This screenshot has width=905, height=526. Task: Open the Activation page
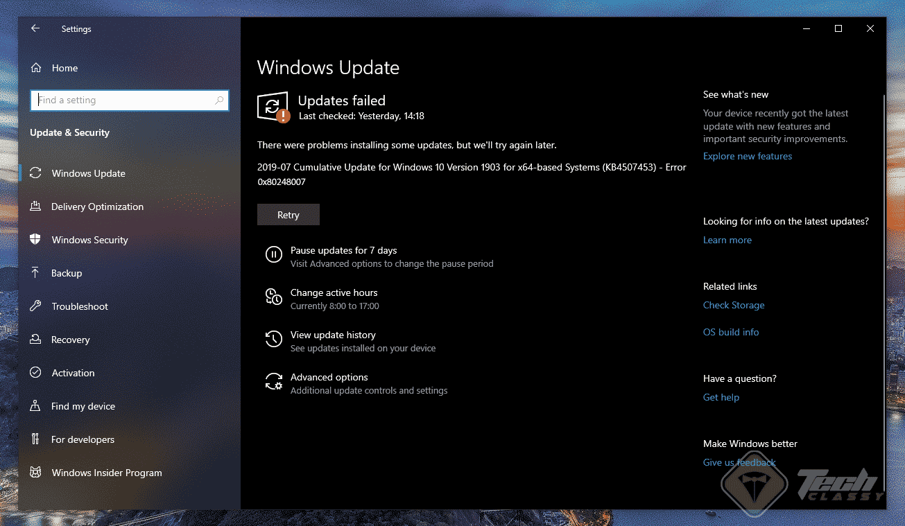click(x=72, y=373)
